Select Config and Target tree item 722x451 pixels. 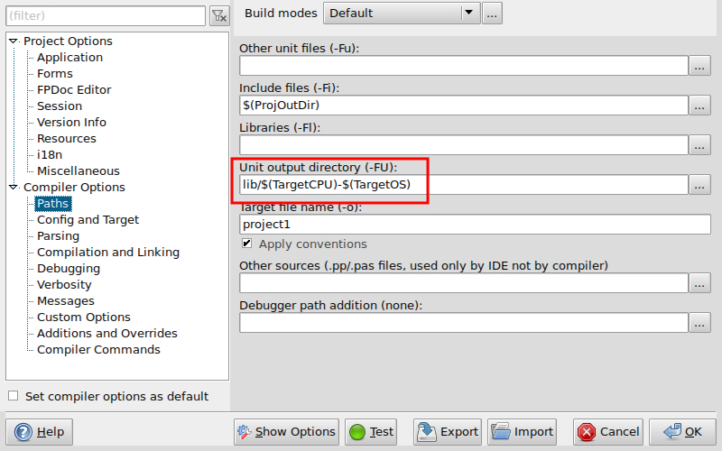click(88, 219)
